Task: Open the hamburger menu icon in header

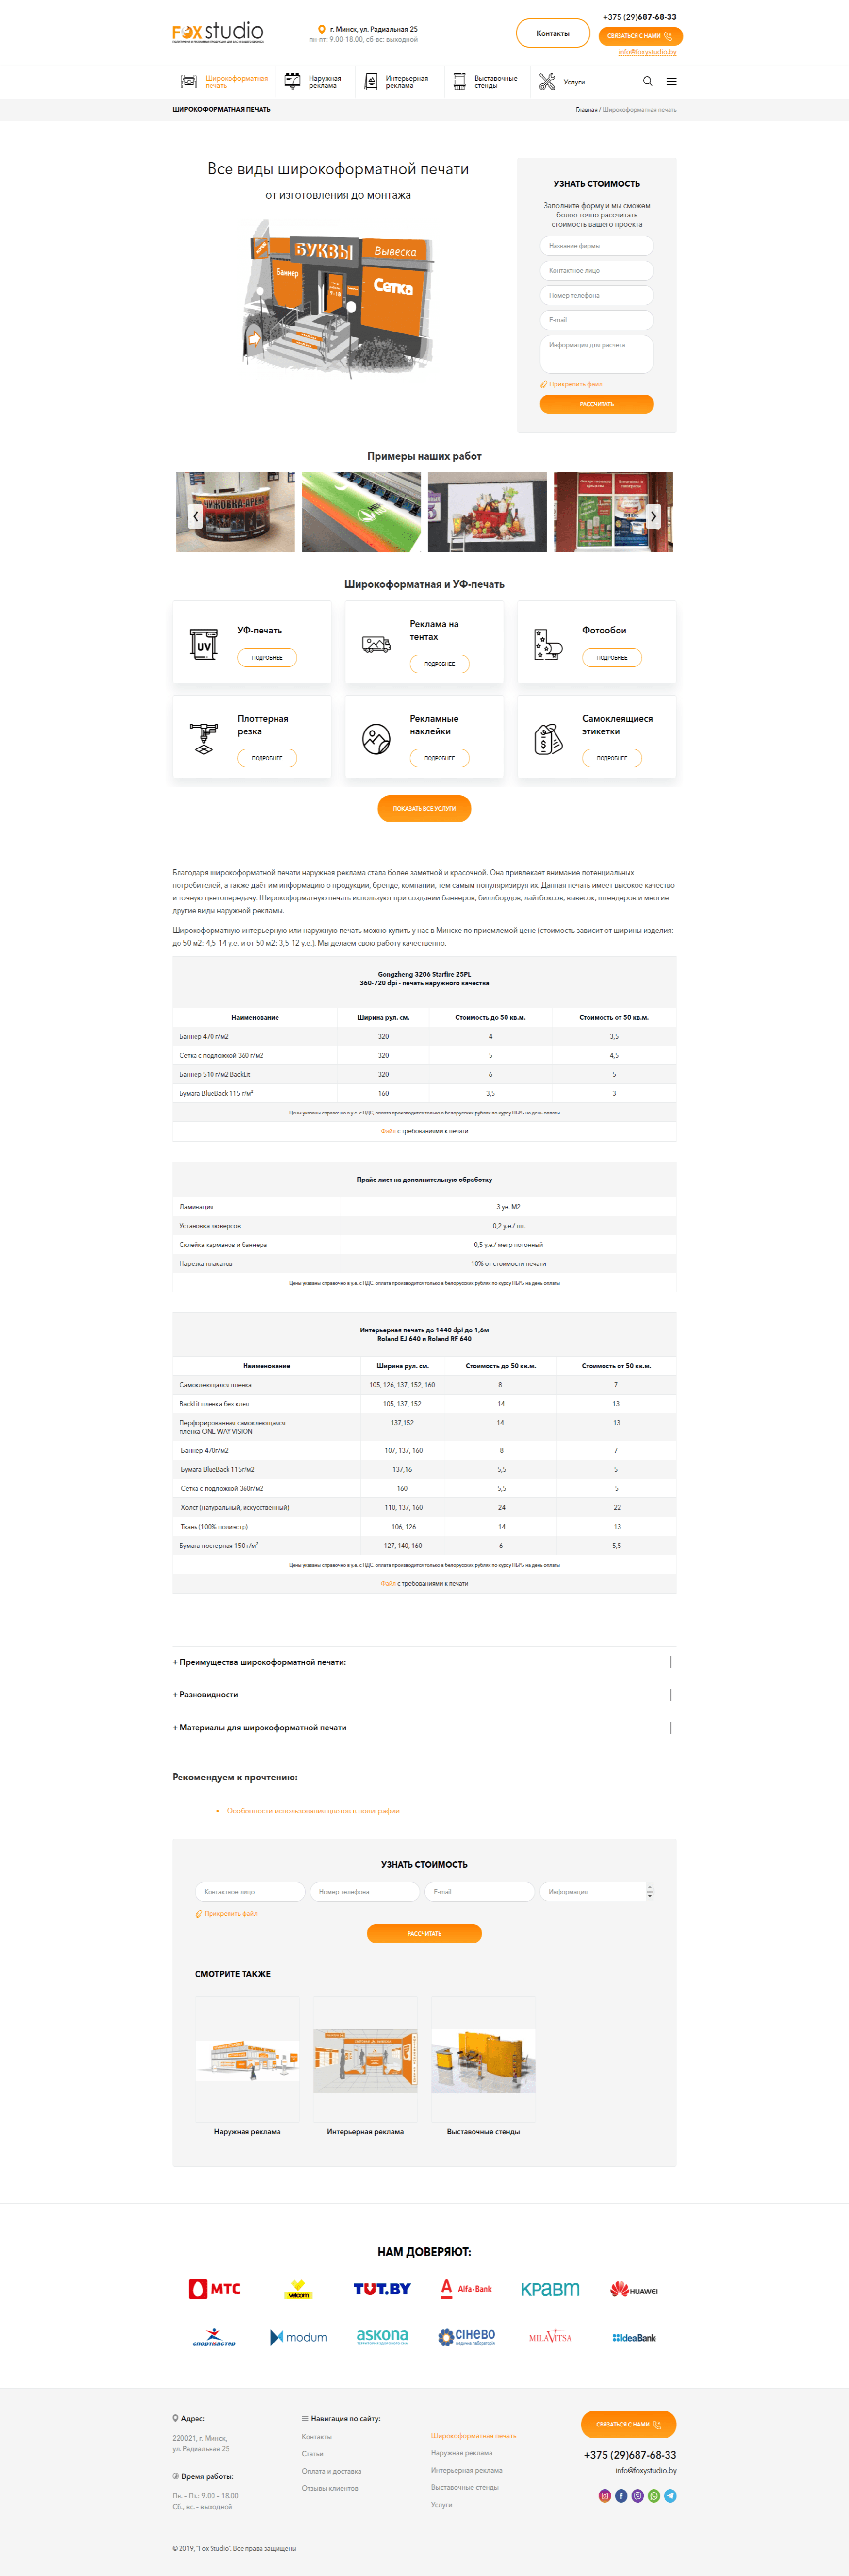Action: coord(671,81)
